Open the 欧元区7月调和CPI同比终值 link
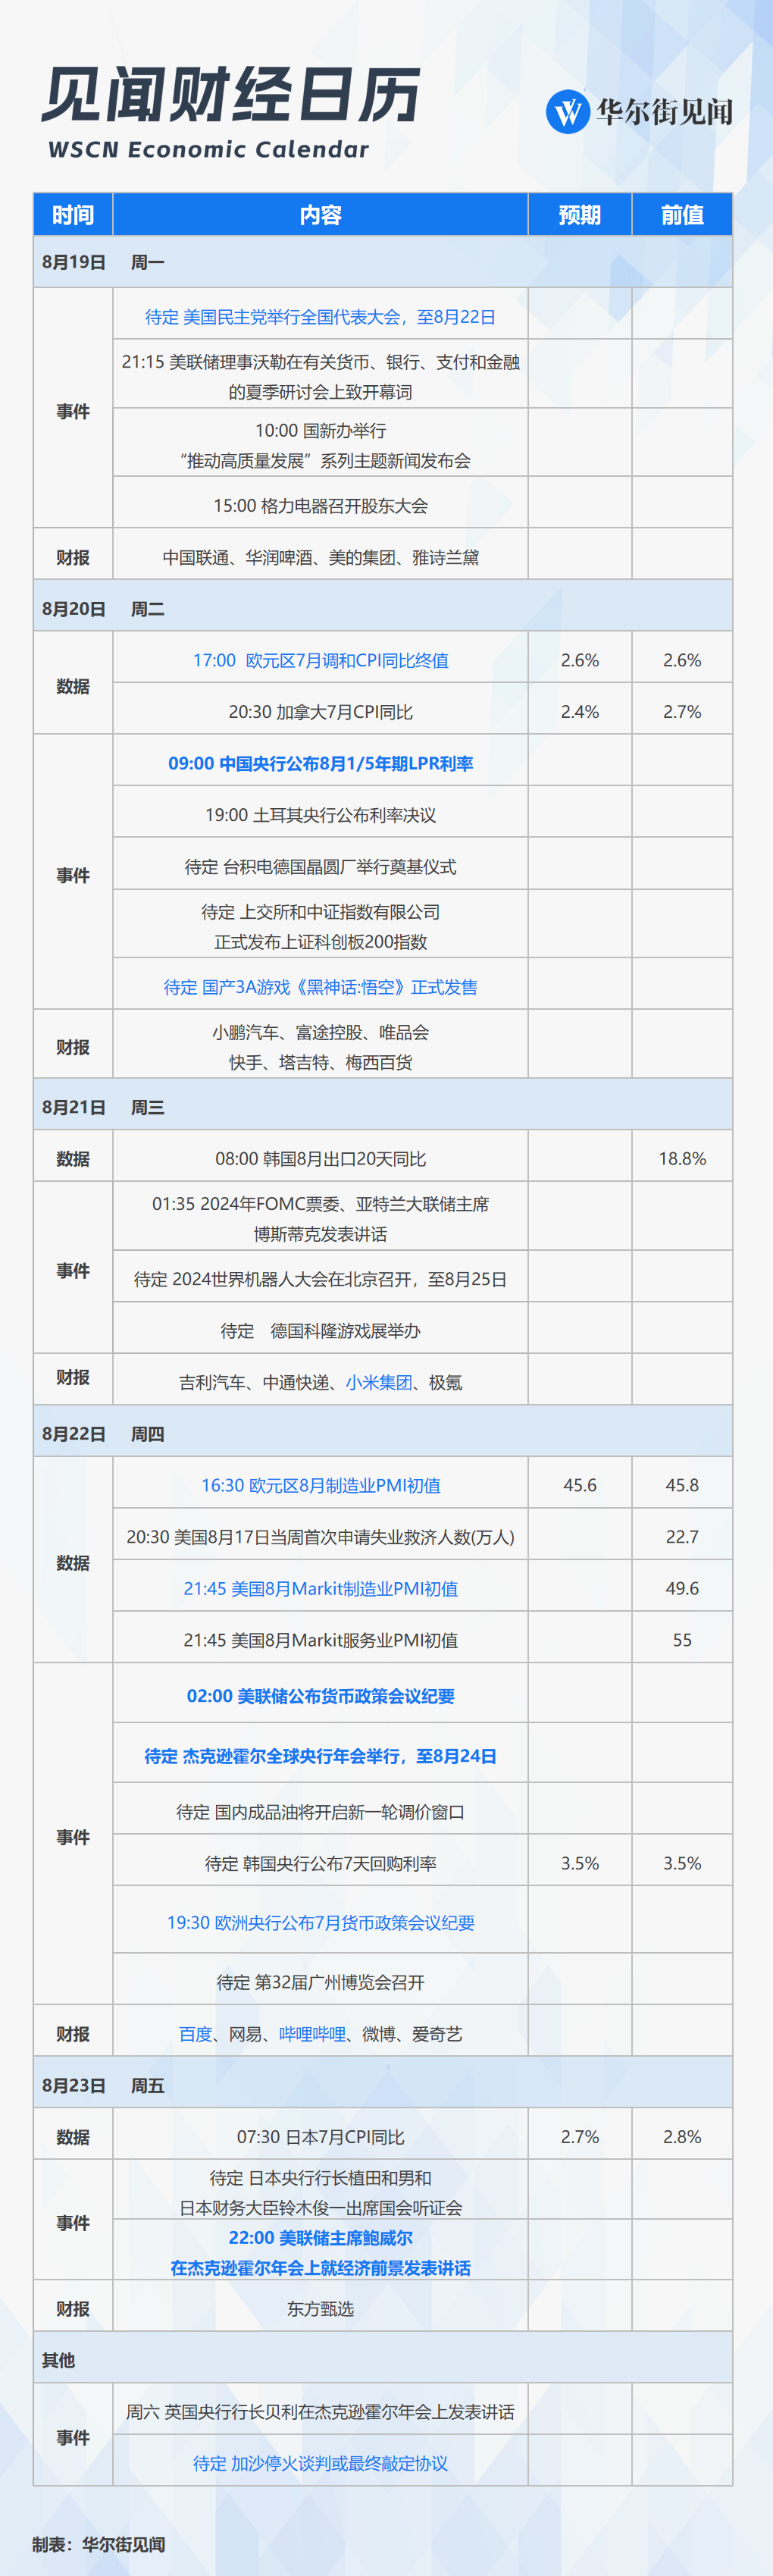773x2576 pixels. pos(320,660)
